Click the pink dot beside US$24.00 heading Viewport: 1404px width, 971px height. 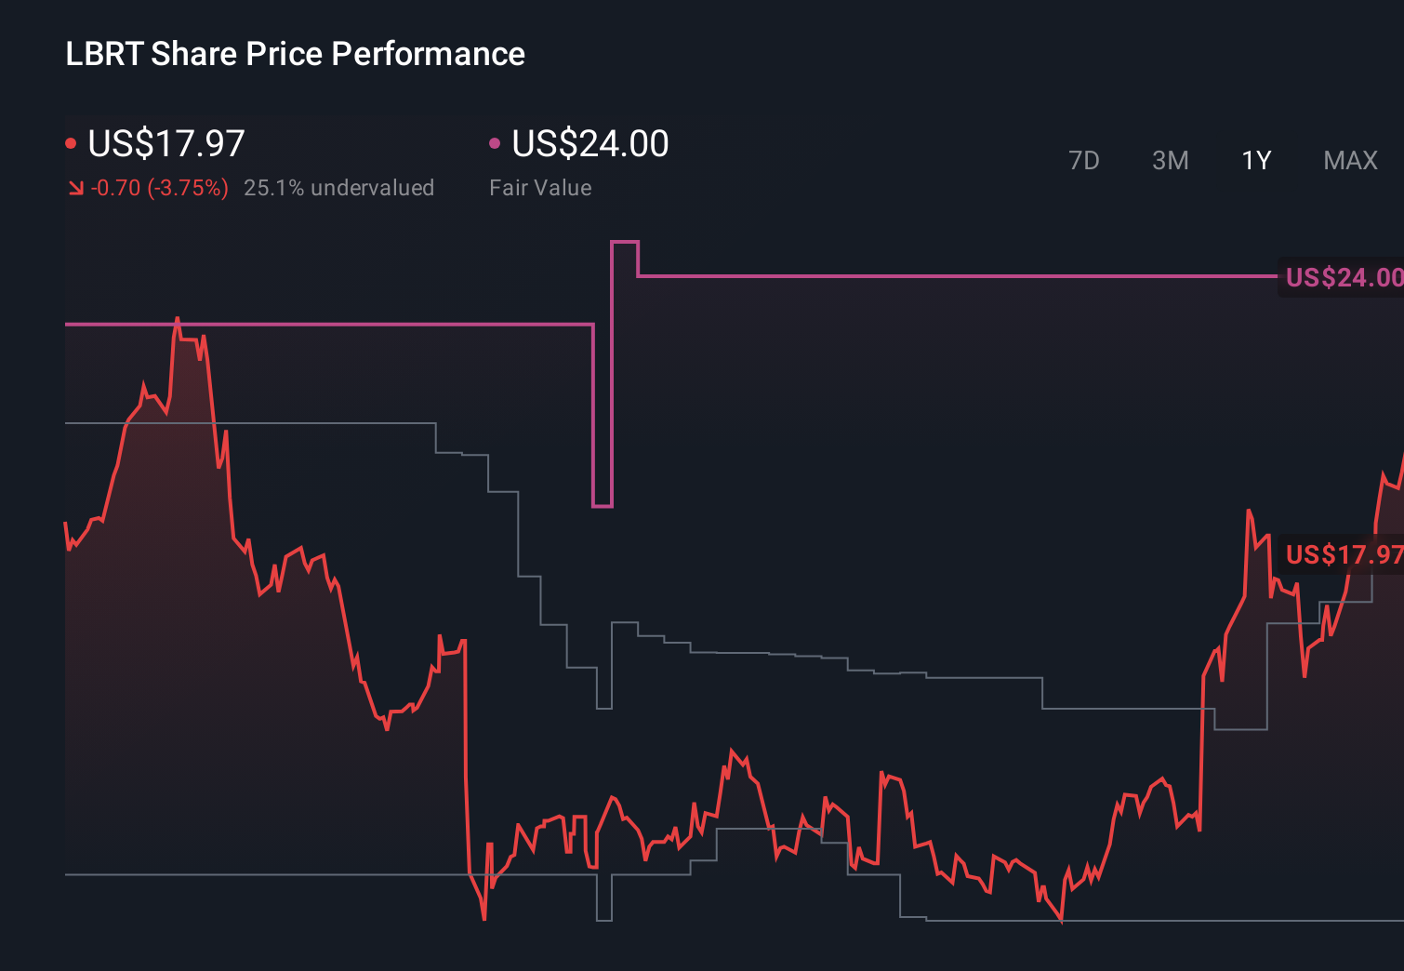point(495,143)
